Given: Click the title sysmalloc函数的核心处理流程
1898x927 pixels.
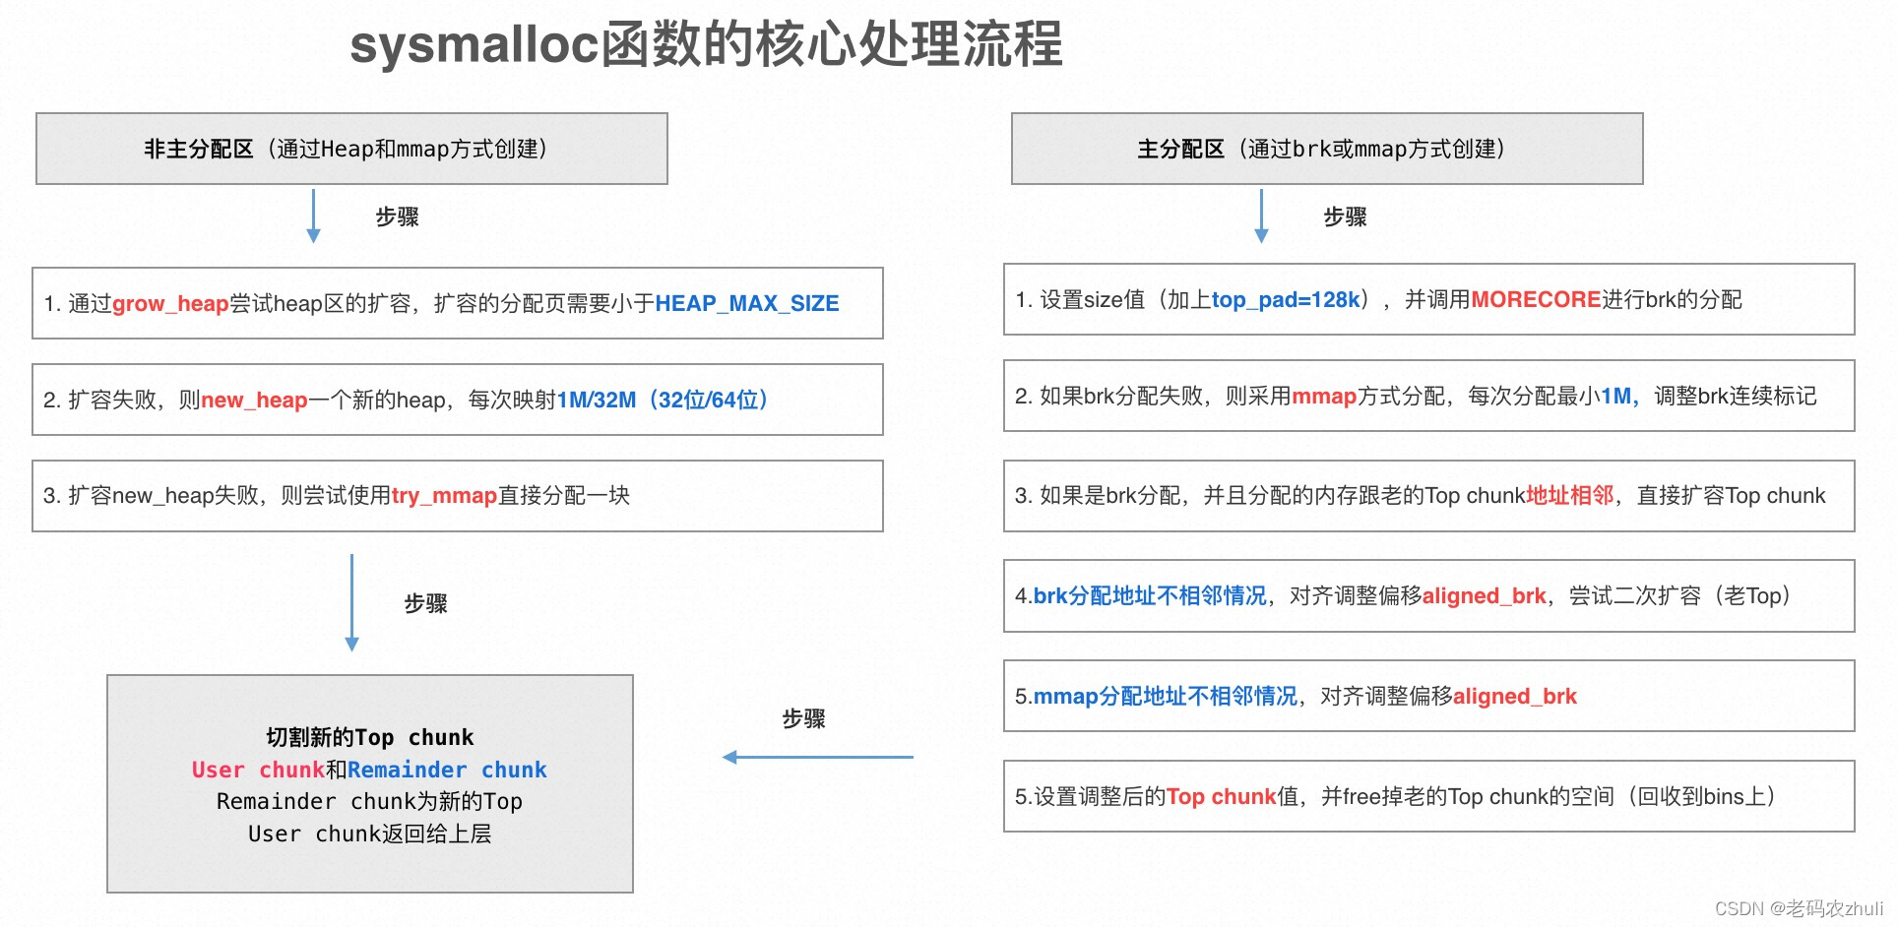Looking at the screenshot, I should (708, 48).
